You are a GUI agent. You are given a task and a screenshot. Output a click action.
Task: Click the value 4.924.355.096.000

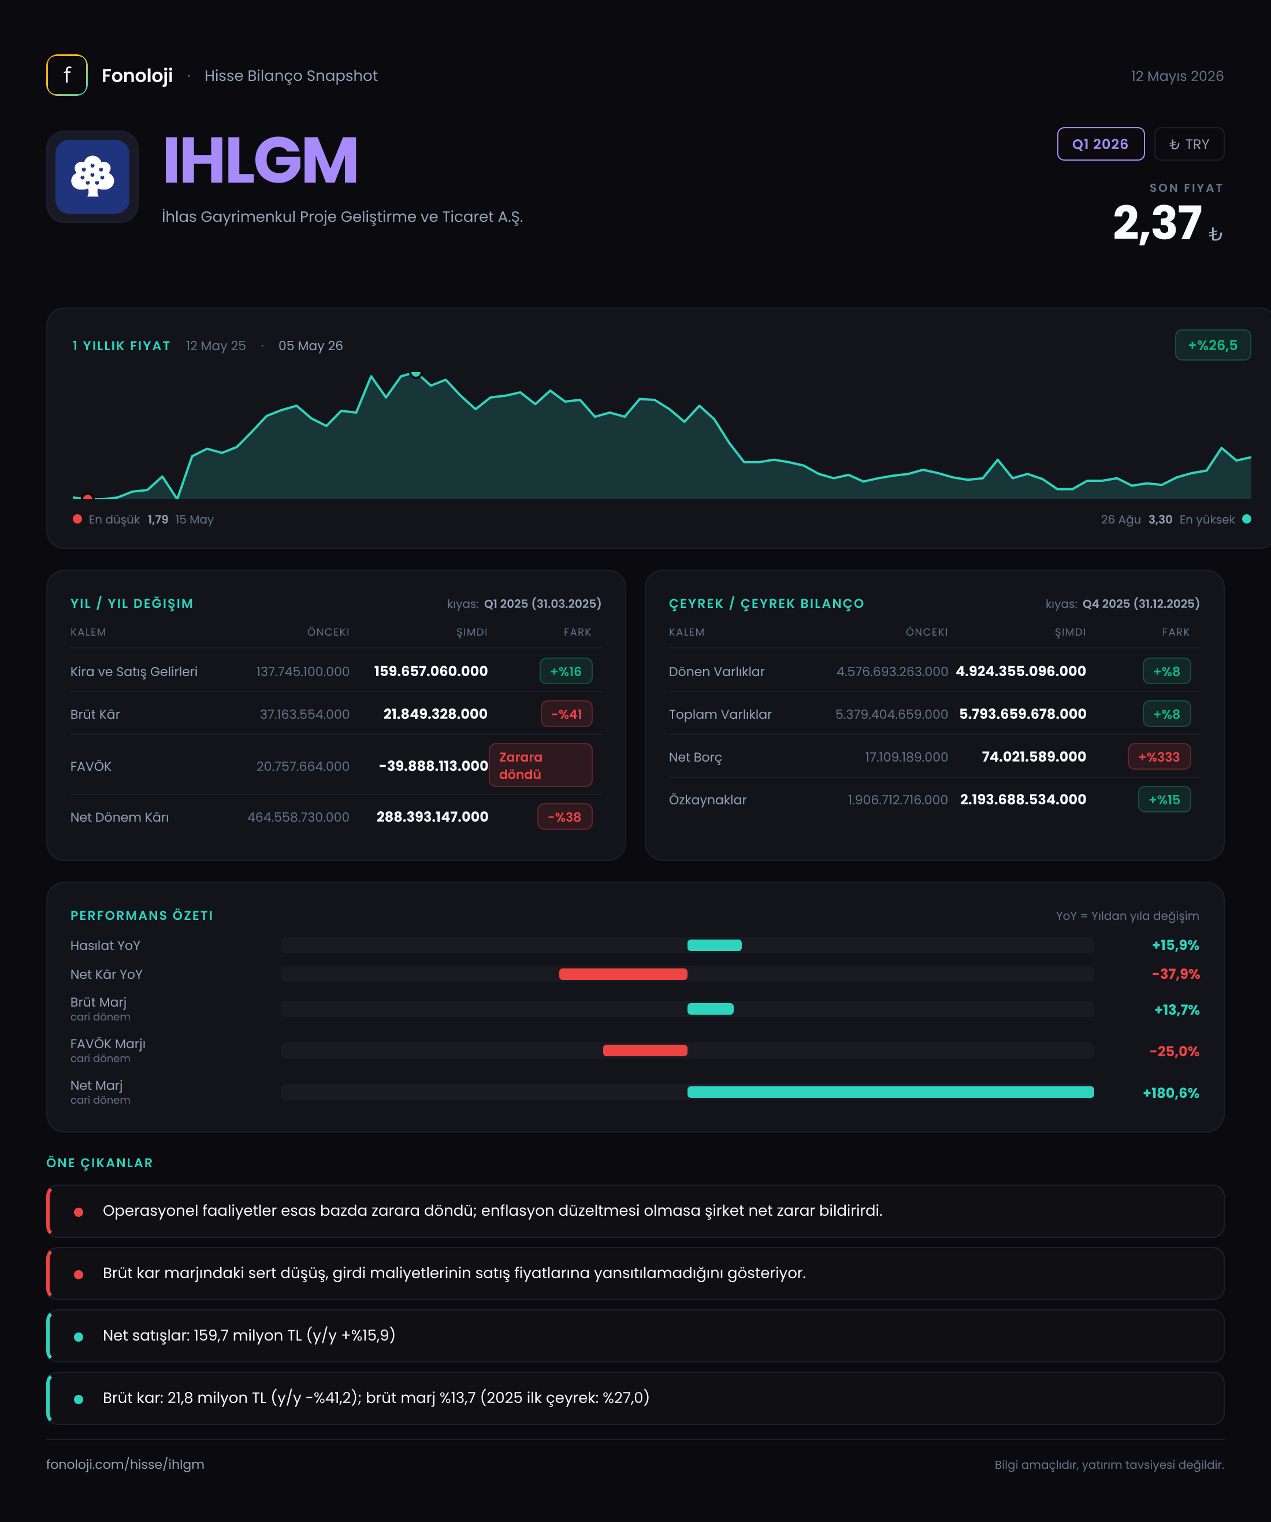click(1021, 671)
